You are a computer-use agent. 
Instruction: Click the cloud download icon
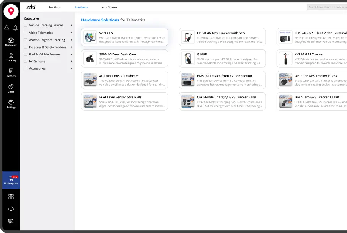click(x=11, y=209)
